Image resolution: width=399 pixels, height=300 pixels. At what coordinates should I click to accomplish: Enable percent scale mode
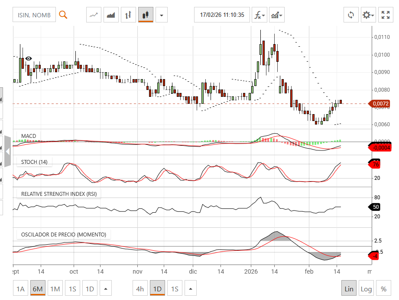(x=383, y=289)
